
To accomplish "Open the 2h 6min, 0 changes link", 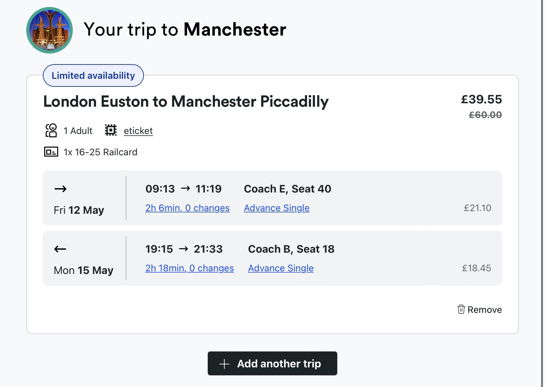I will pos(187,208).
